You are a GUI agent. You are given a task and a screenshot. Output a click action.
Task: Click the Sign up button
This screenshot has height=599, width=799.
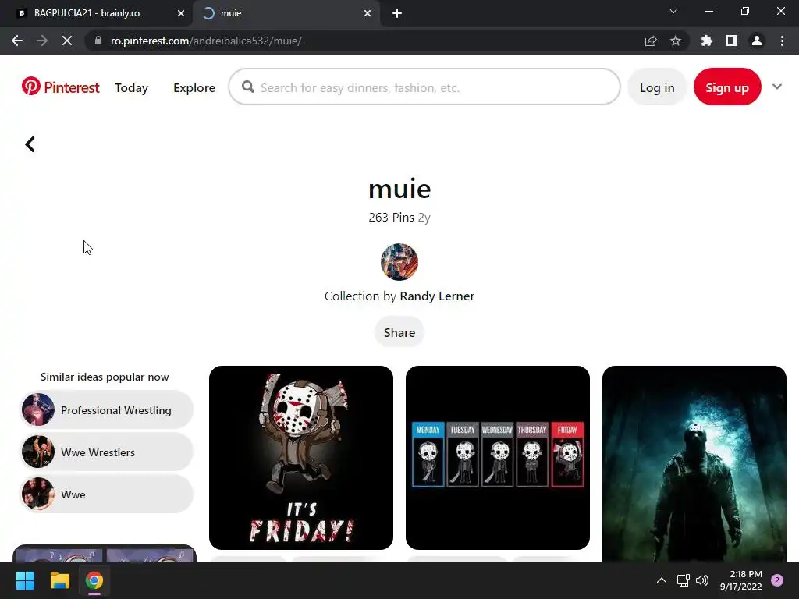pyautogui.click(x=727, y=87)
